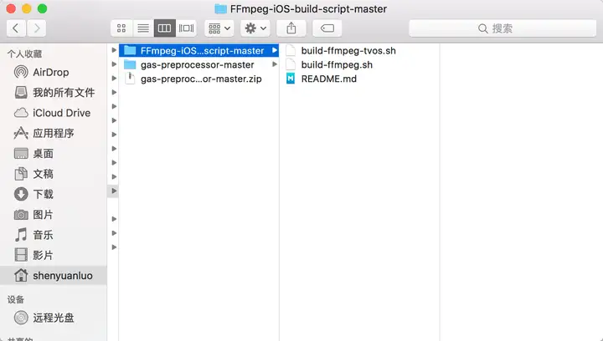This screenshot has height=341, width=603.
Task: Click the folder proxy icon in title bar
Action: [220, 9]
